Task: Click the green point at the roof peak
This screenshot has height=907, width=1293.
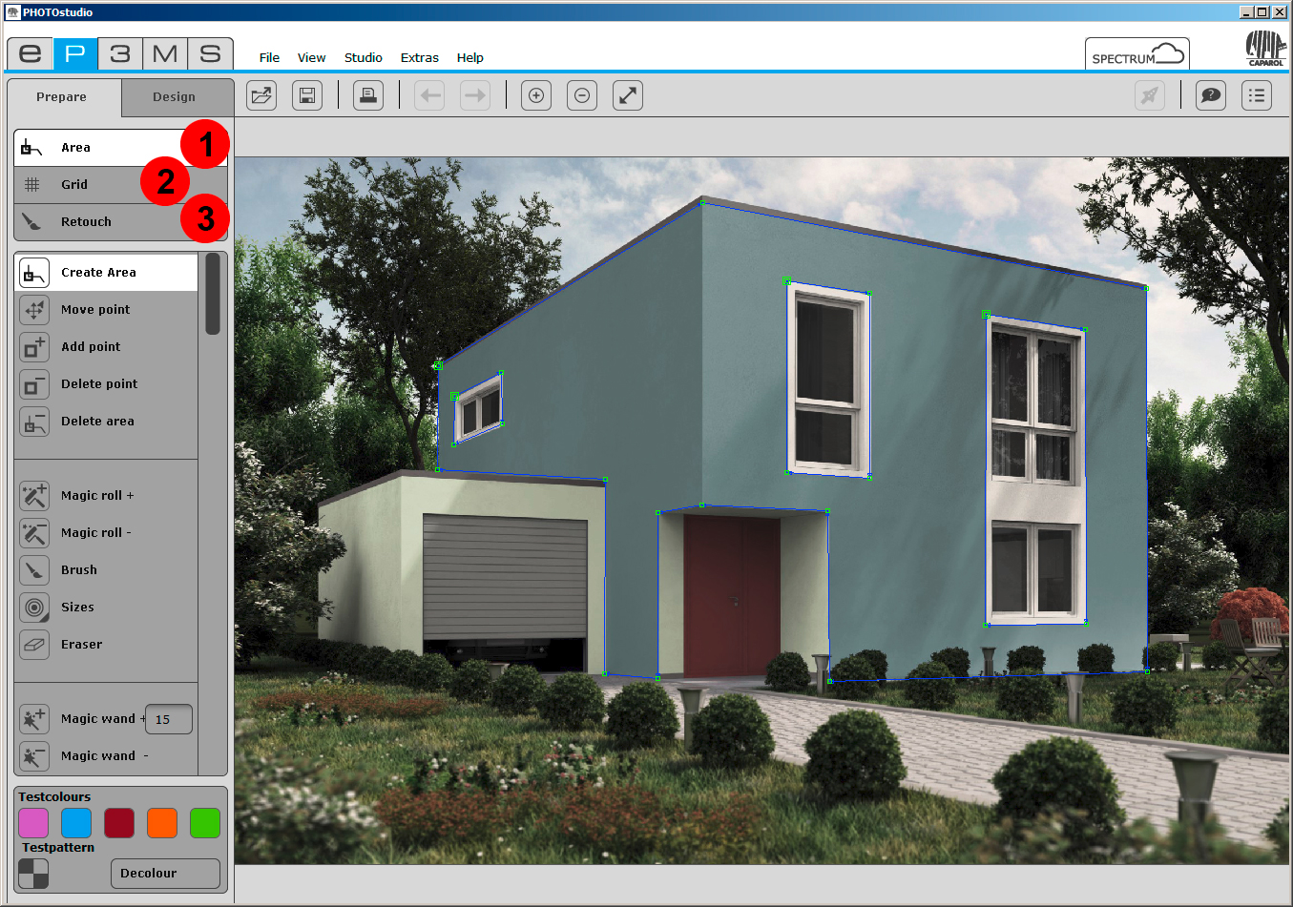Action: coord(702,202)
